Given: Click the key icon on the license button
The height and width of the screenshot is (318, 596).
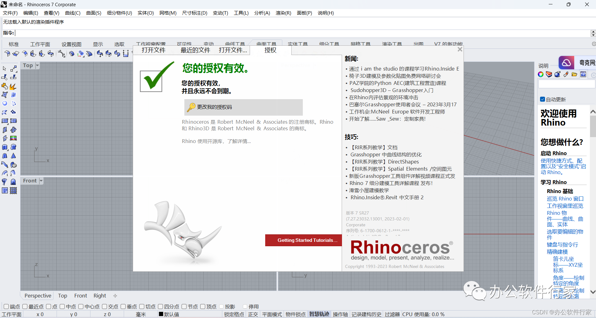Looking at the screenshot, I should pyautogui.click(x=191, y=107).
